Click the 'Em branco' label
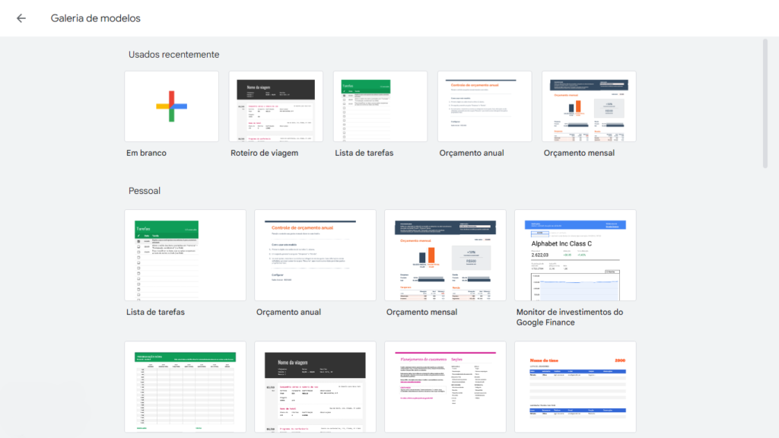 click(x=146, y=153)
